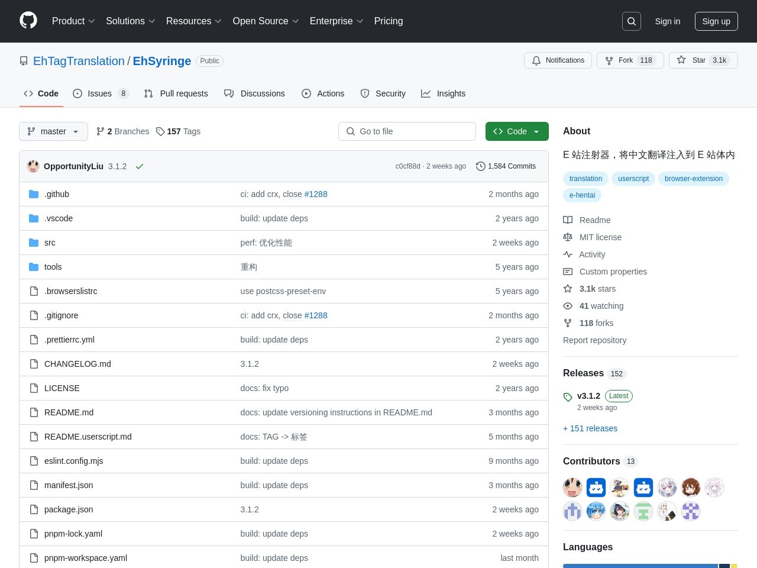This screenshot has height=568, width=757.
Task: Open the package.json file
Action: tap(69, 509)
